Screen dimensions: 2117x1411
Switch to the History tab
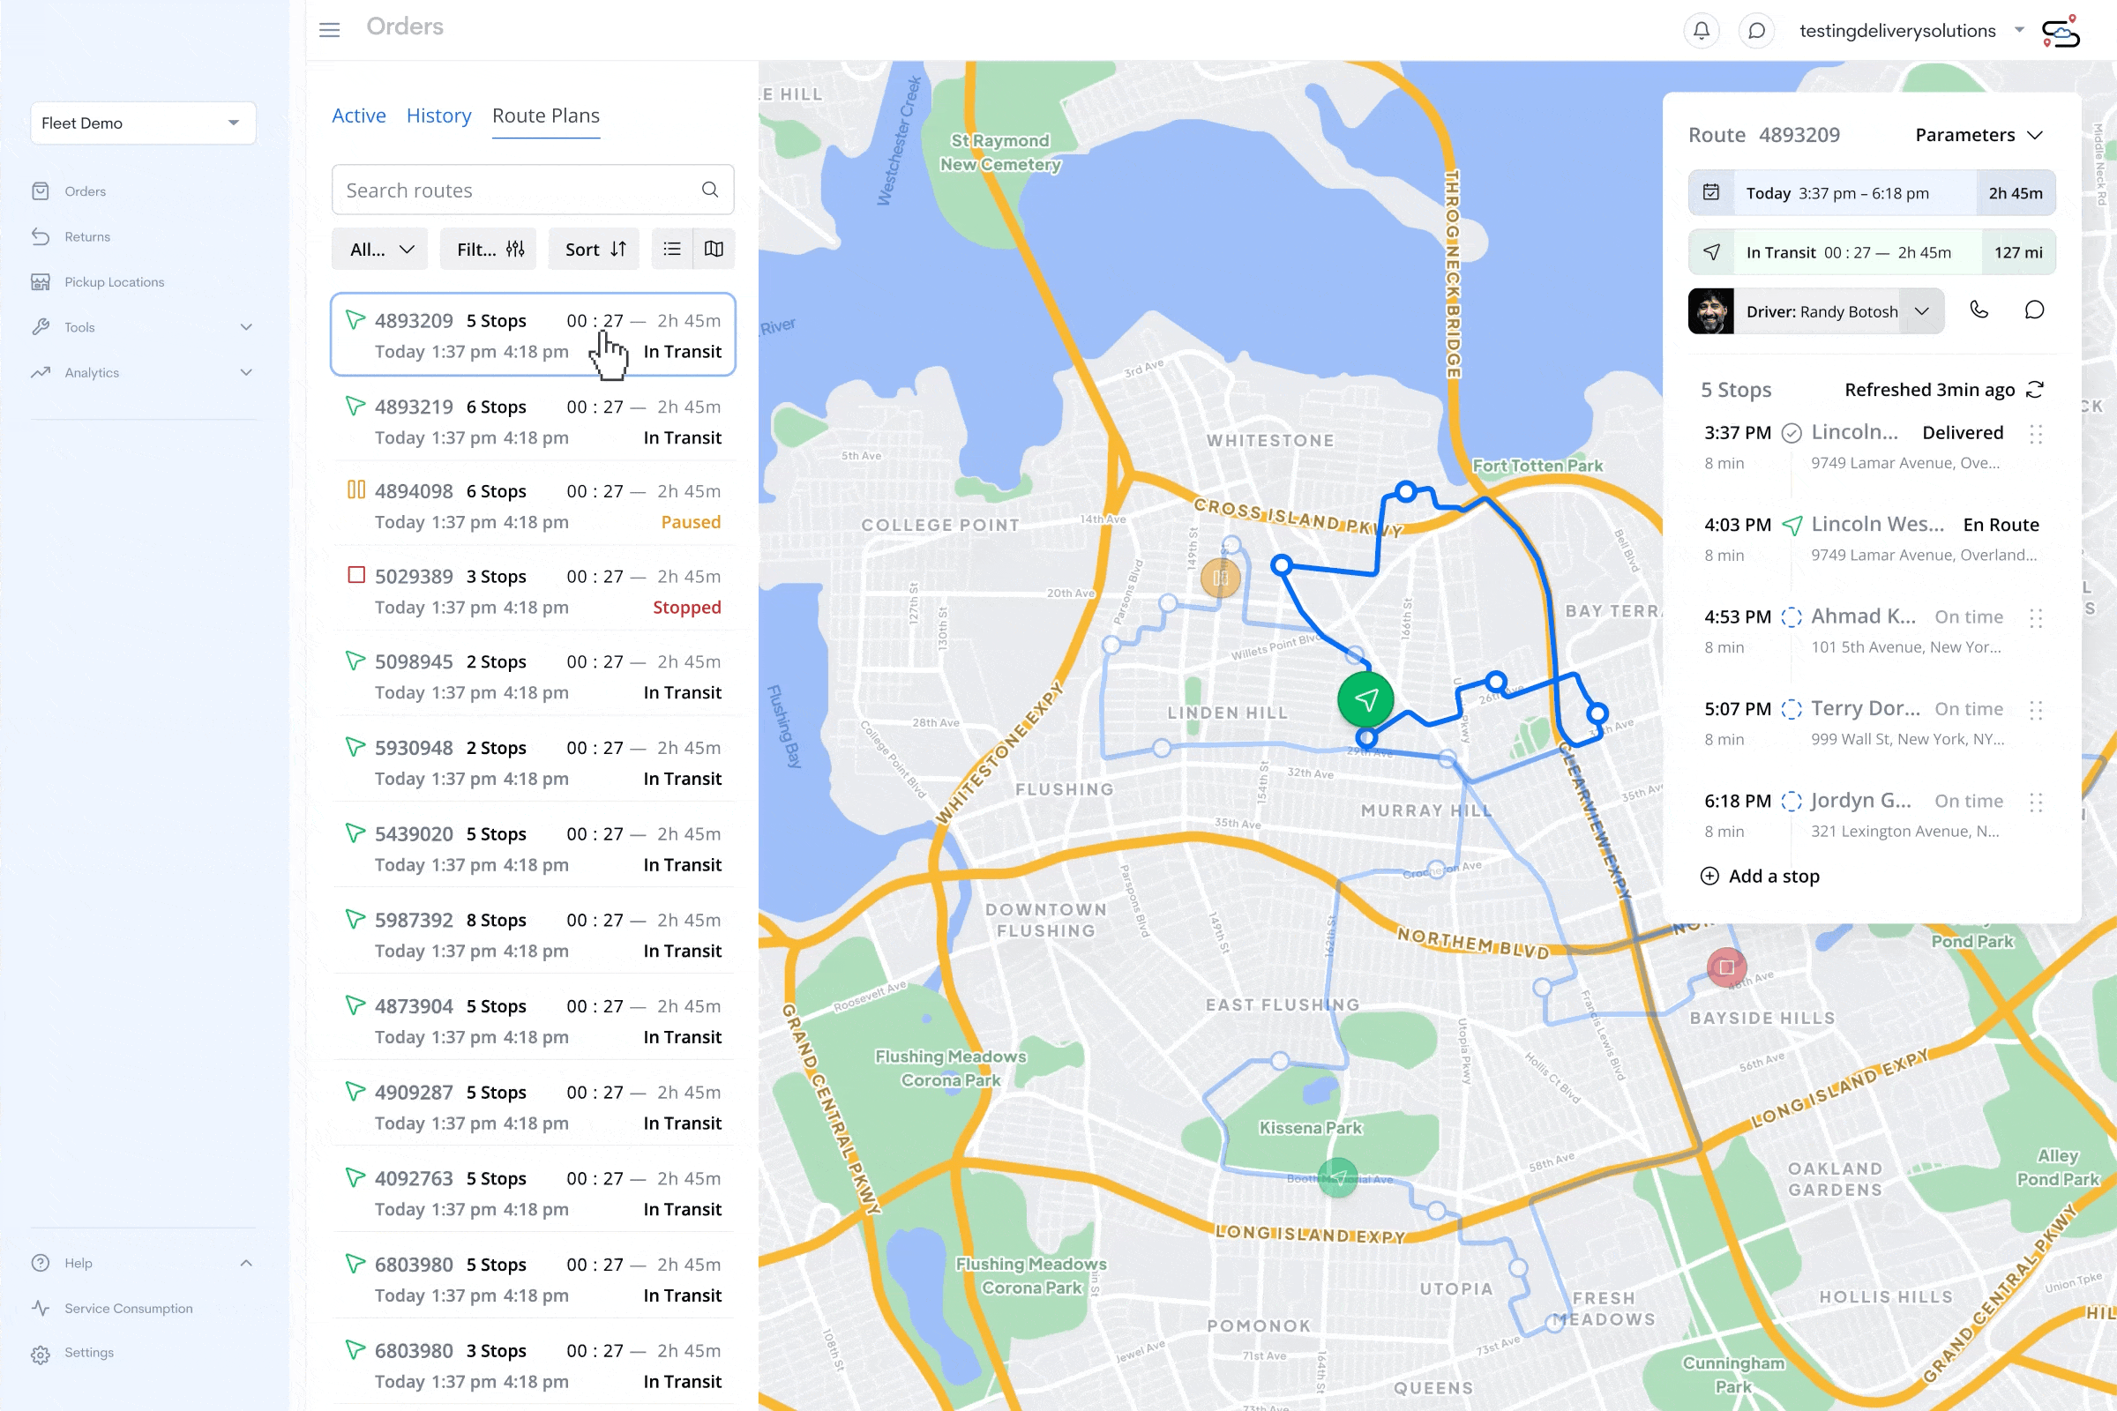[x=439, y=115]
